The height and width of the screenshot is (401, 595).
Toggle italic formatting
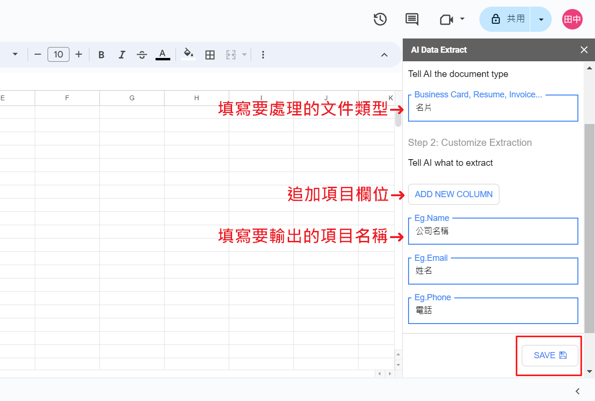(122, 54)
